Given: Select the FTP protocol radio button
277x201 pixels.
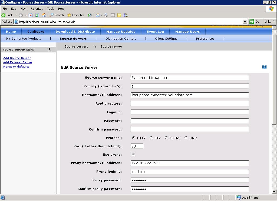Looking at the screenshot, I should 151,138.
